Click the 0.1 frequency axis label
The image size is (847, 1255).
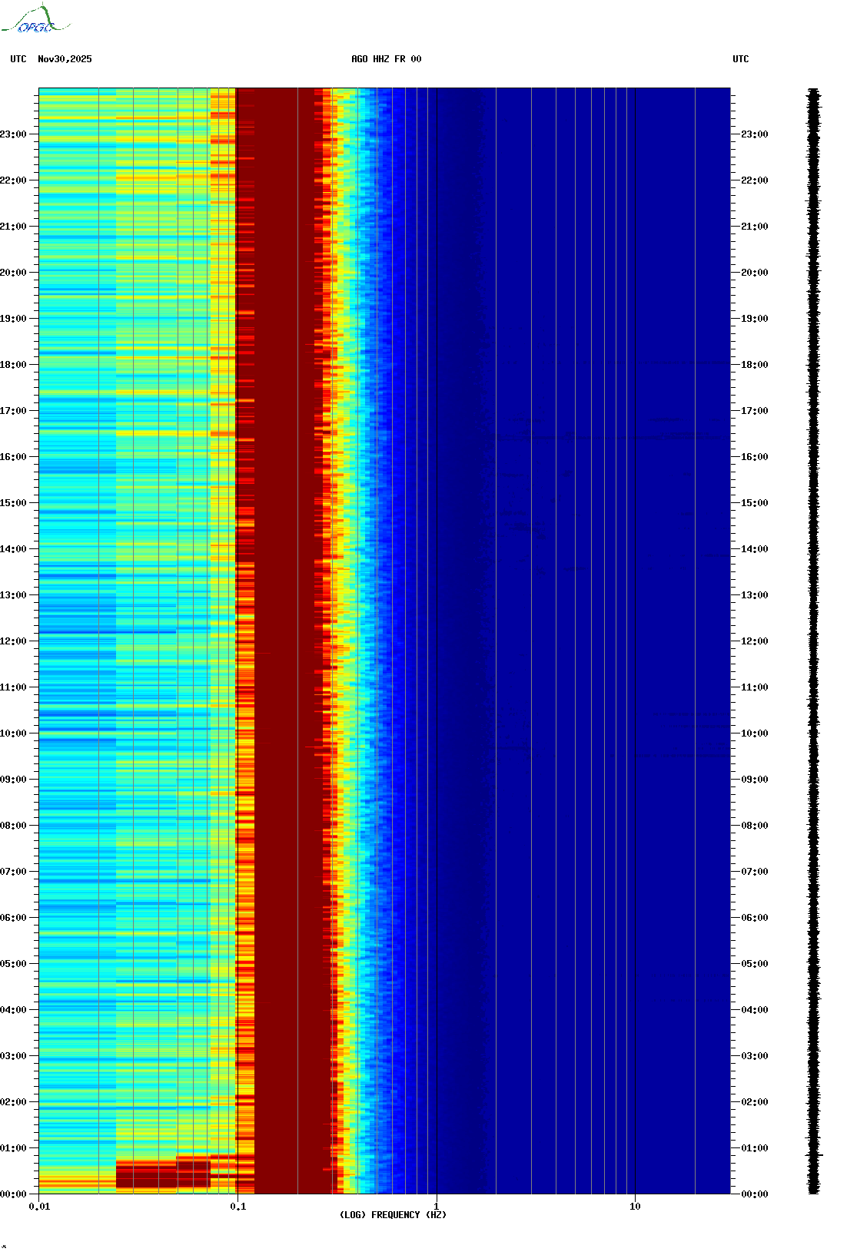click(x=237, y=1207)
